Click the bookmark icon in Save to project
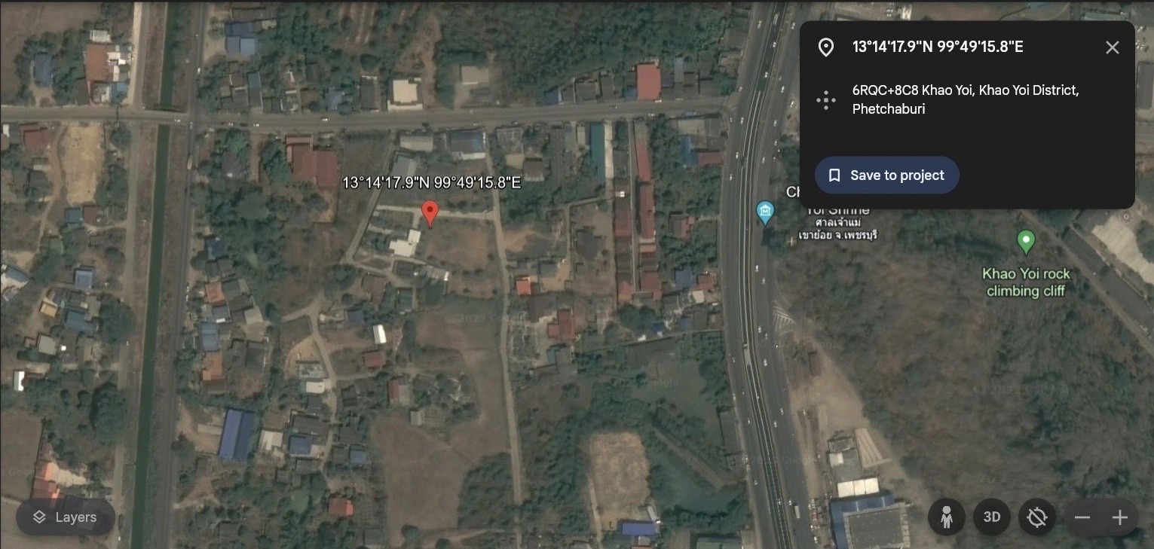The image size is (1154, 549). coord(834,175)
